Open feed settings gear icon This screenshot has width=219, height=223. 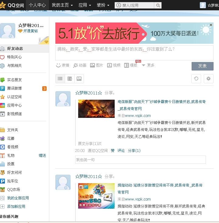point(209,78)
